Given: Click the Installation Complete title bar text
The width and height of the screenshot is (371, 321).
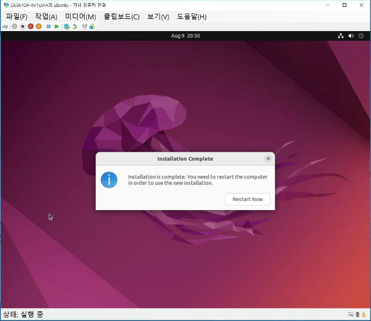Looking at the screenshot, I should point(185,159).
